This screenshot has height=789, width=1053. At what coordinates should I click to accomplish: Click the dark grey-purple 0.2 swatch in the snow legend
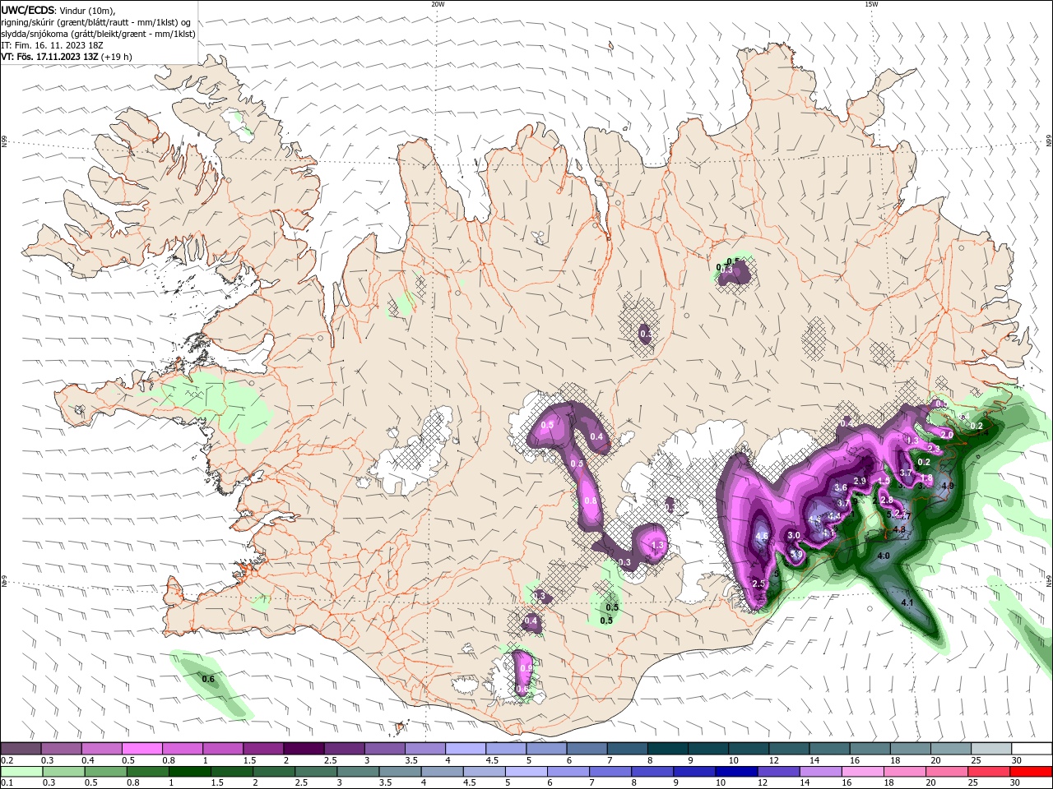21,749
